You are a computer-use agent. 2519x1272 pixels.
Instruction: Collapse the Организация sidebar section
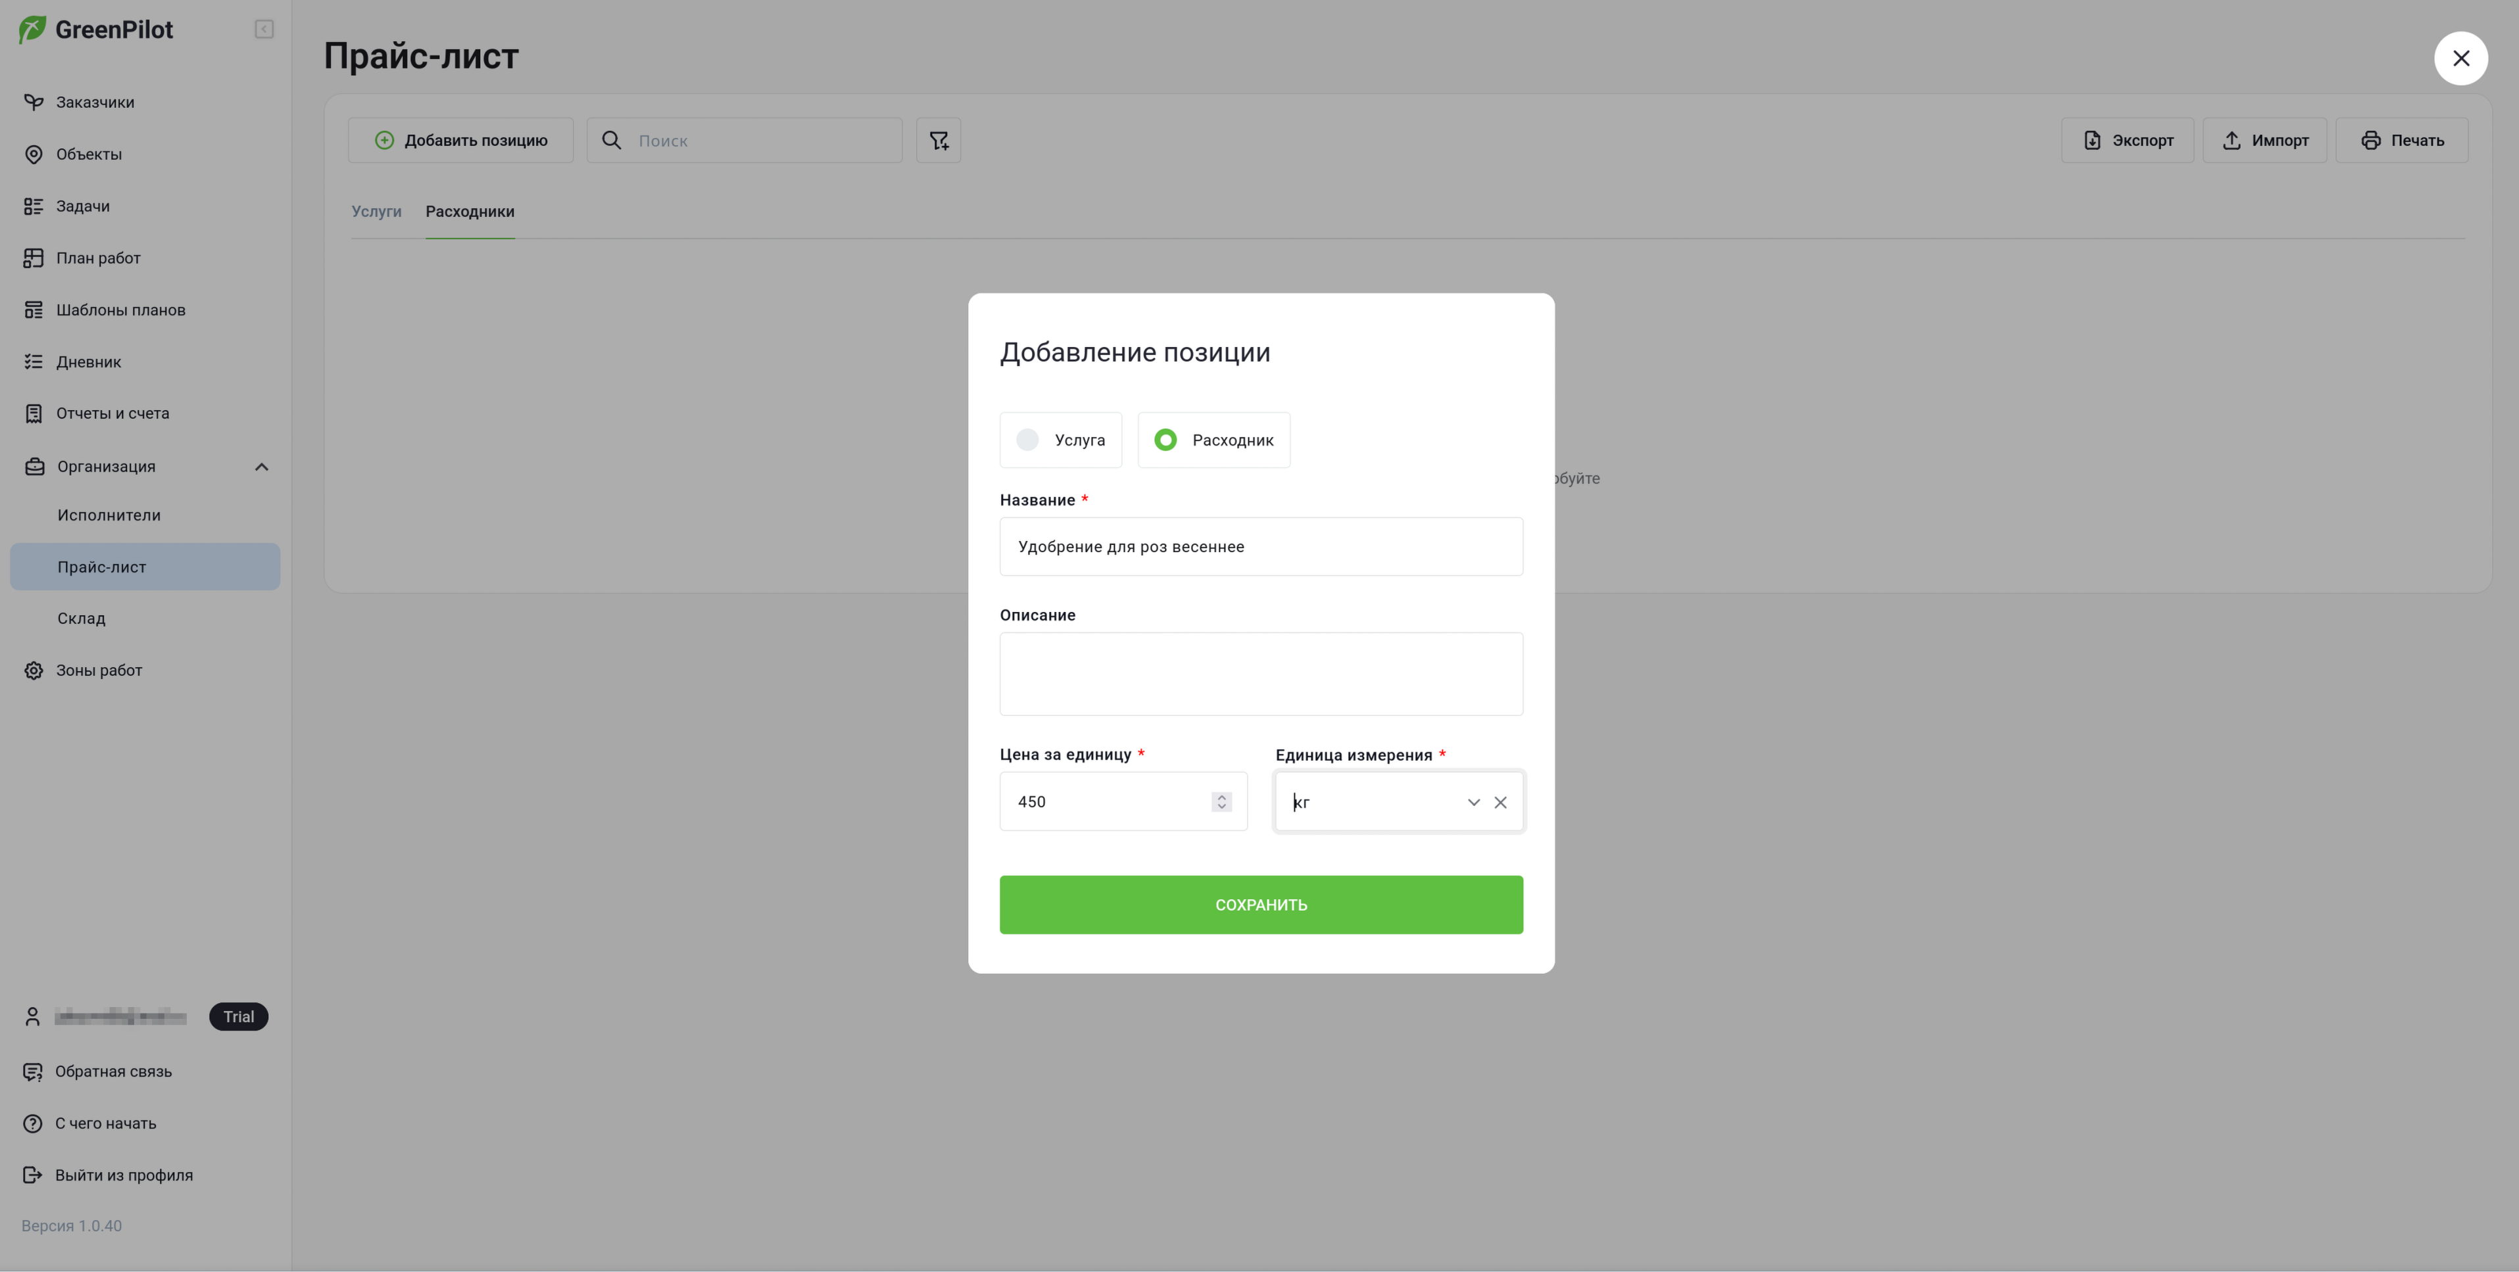[261, 466]
